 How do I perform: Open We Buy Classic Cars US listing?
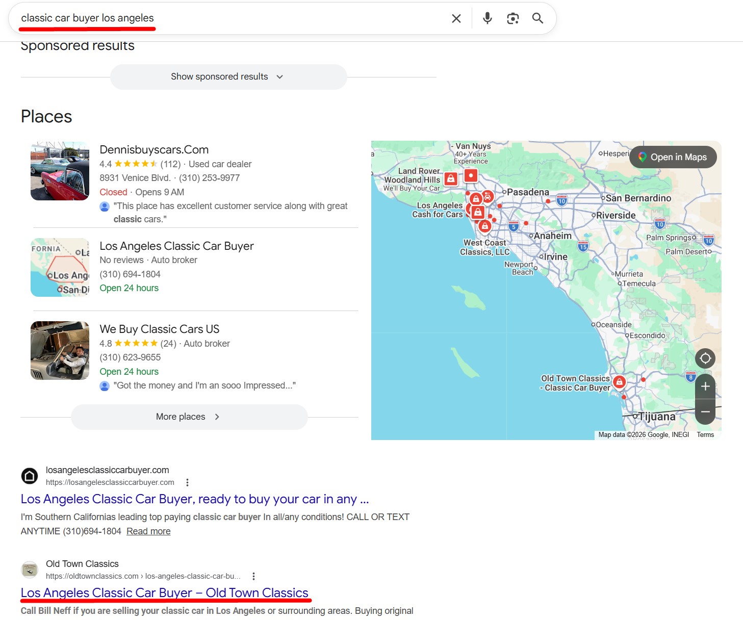point(159,329)
